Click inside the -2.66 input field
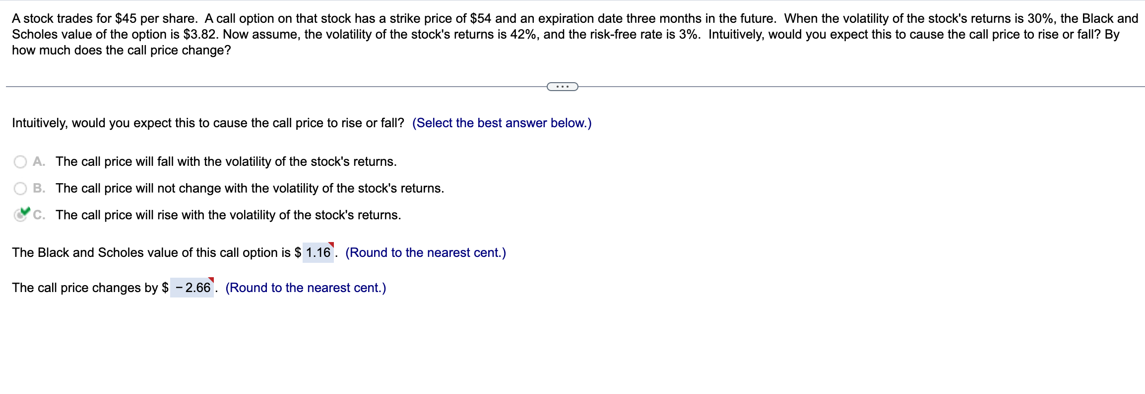Screen dimensions: 1145x394 point(193,287)
